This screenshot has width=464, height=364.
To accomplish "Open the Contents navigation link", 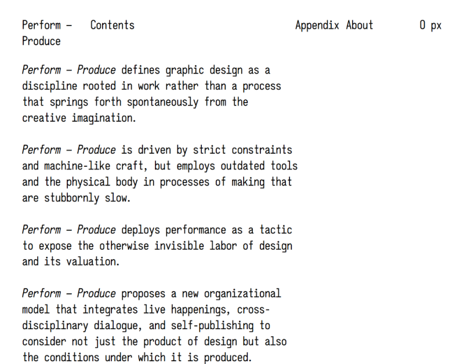I will [x=112, y=25].
